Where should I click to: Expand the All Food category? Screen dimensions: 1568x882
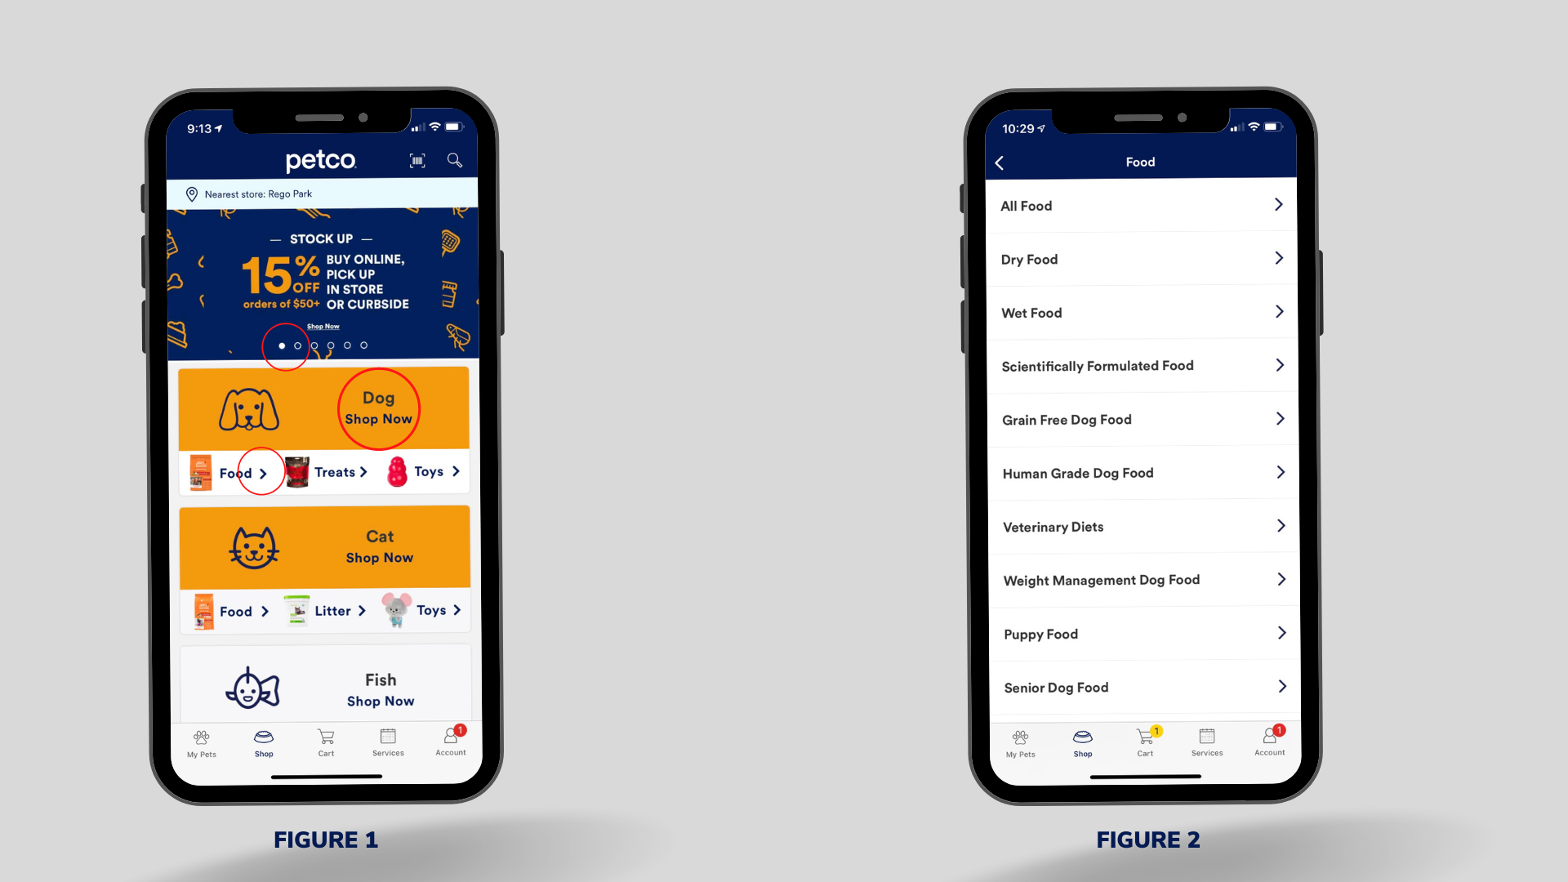pyautogui.click(x=1140, y=206)
